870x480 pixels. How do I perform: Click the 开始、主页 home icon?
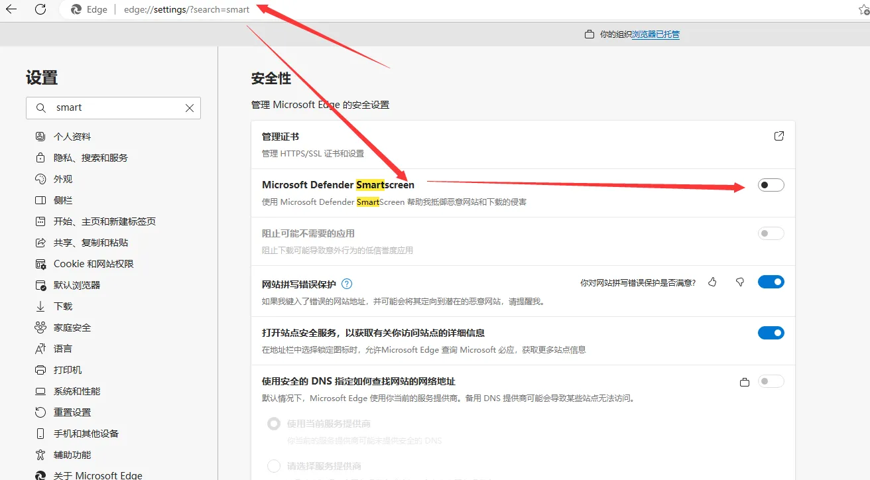coord(40,221)
